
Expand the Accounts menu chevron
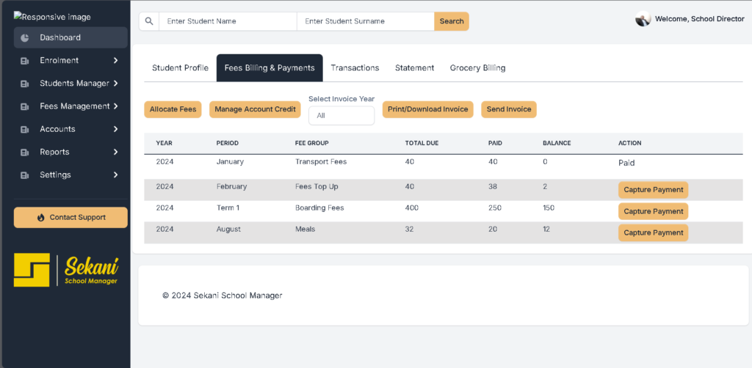[115, 129]
